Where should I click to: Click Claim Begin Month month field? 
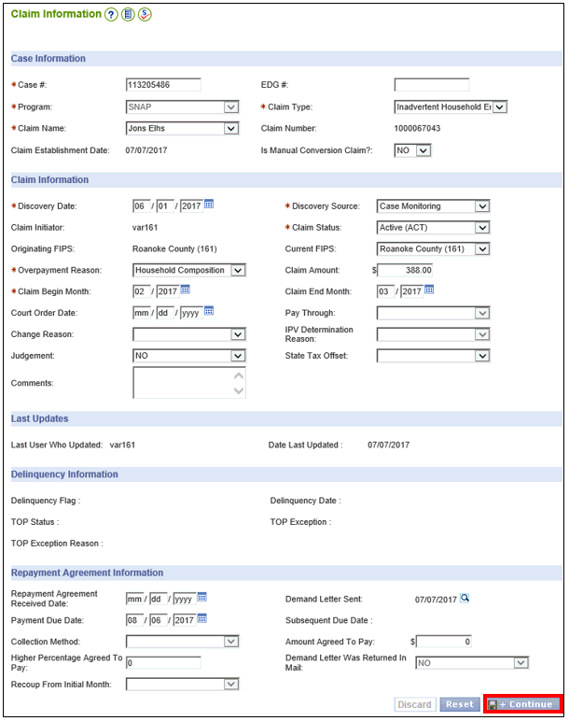(142, 291)
